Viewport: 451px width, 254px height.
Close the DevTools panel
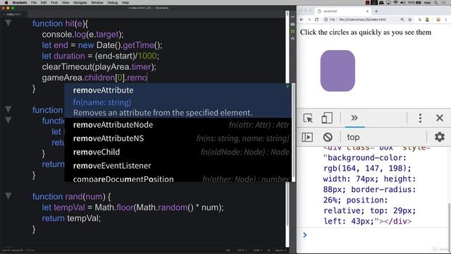coord(440,118)
